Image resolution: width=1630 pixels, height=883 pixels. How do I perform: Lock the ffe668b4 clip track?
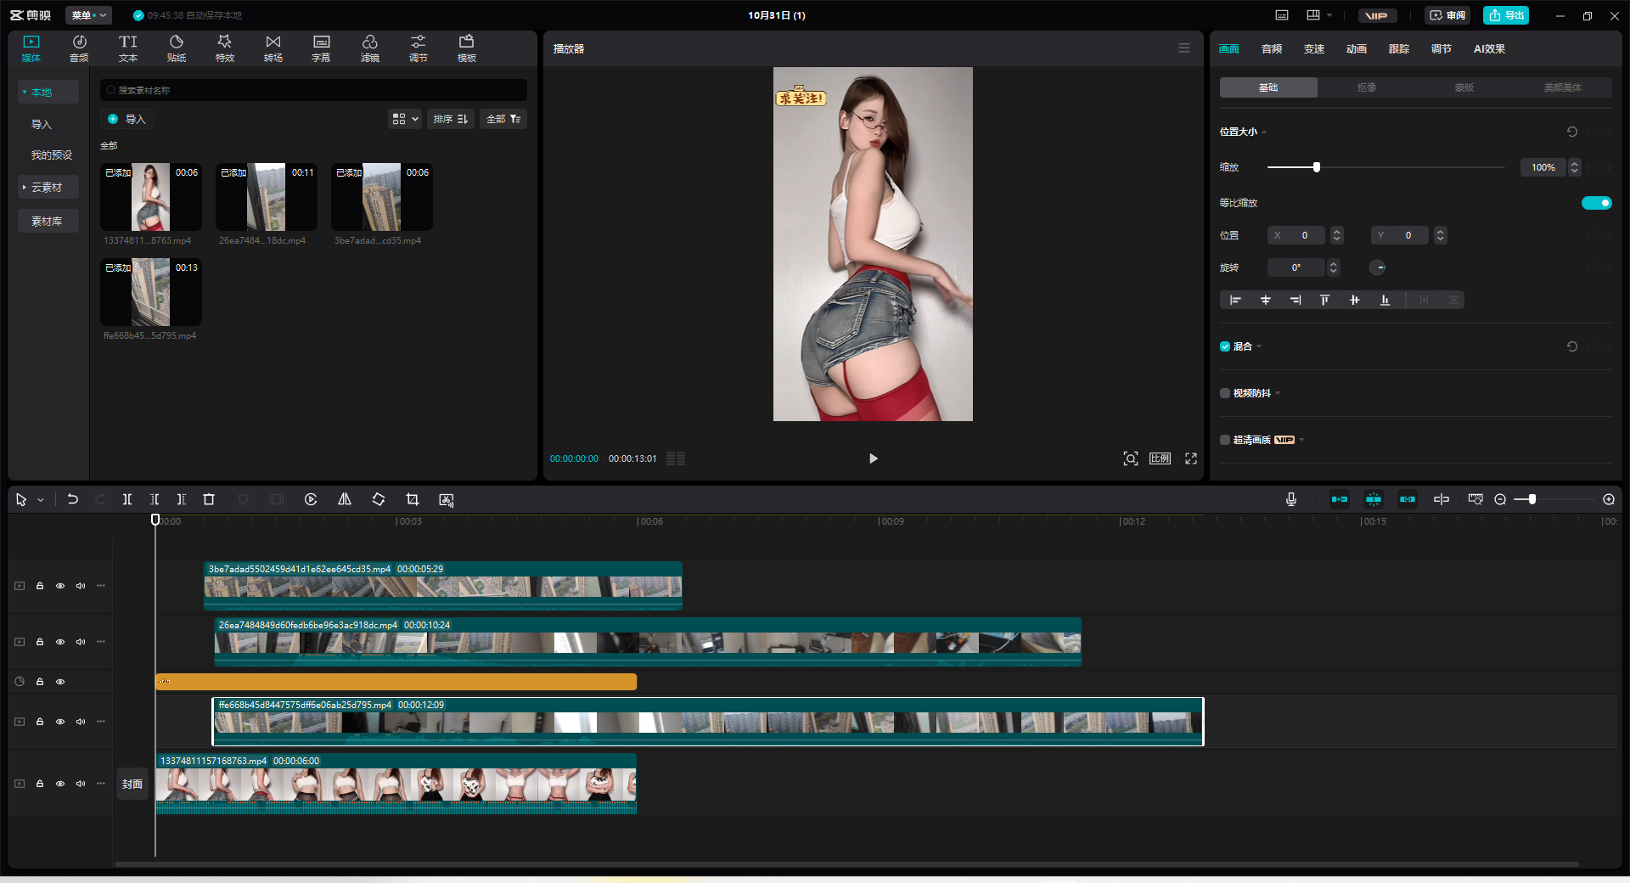click(40, 722)
